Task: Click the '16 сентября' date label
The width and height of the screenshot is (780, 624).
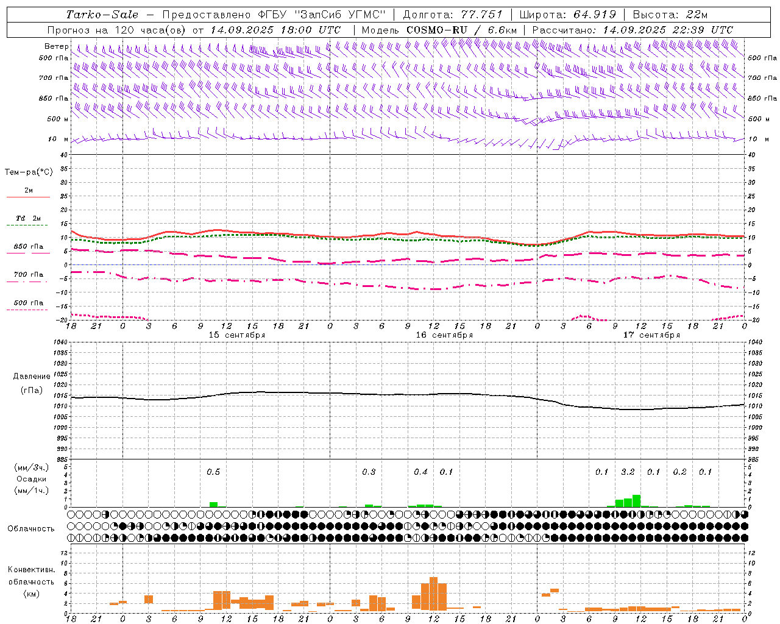Action: (444, 335)
